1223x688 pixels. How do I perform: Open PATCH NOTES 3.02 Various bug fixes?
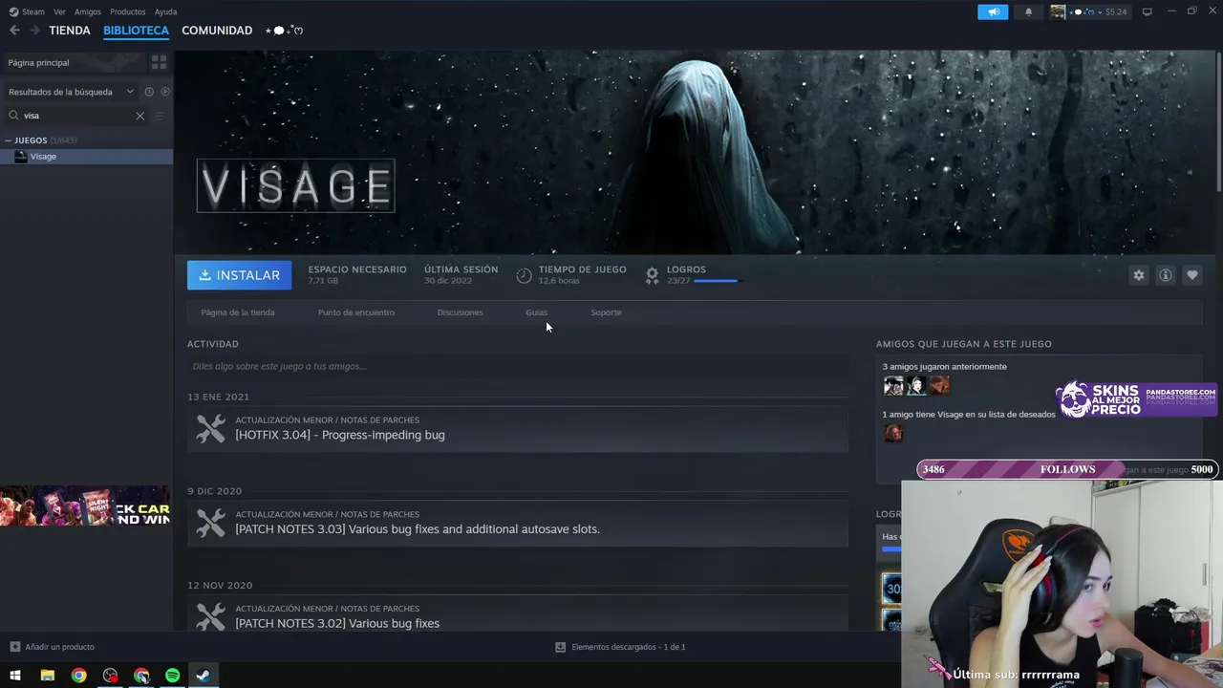point(518,613)
